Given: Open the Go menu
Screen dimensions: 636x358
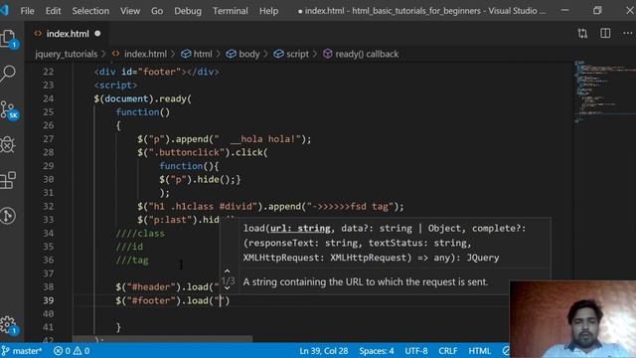Looking at the screenshot, I should pos(157,11).
